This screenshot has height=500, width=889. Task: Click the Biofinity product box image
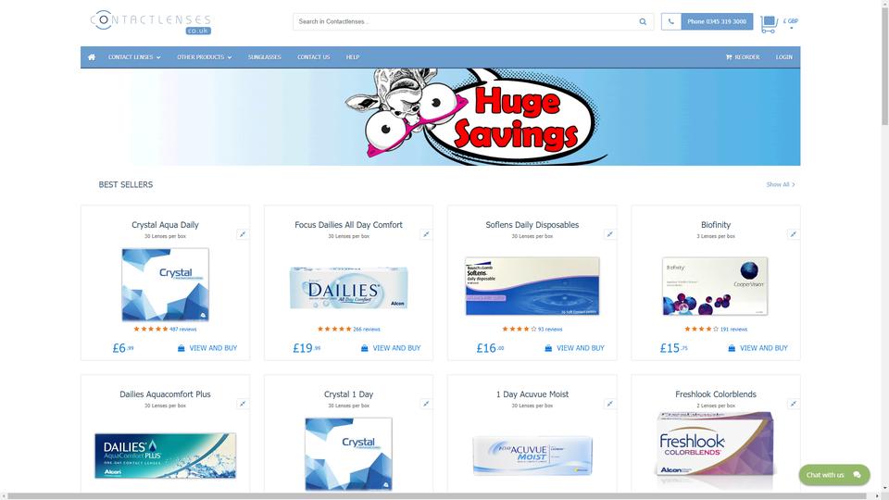(715, 286)
